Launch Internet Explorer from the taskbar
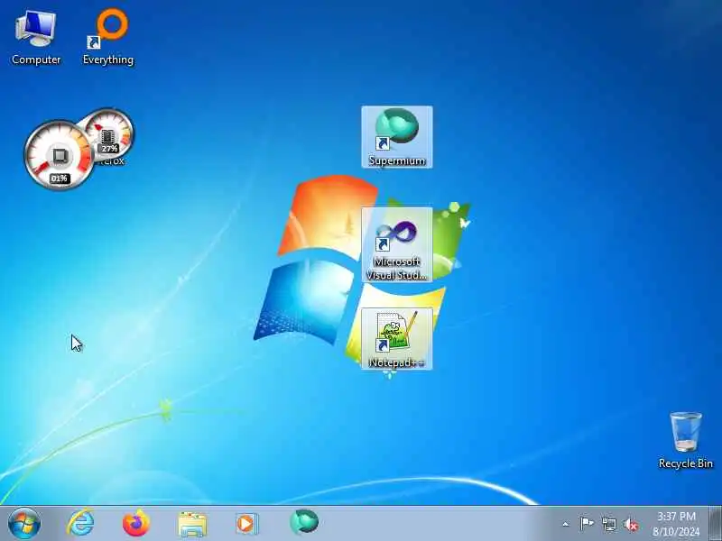 [80, 523]
